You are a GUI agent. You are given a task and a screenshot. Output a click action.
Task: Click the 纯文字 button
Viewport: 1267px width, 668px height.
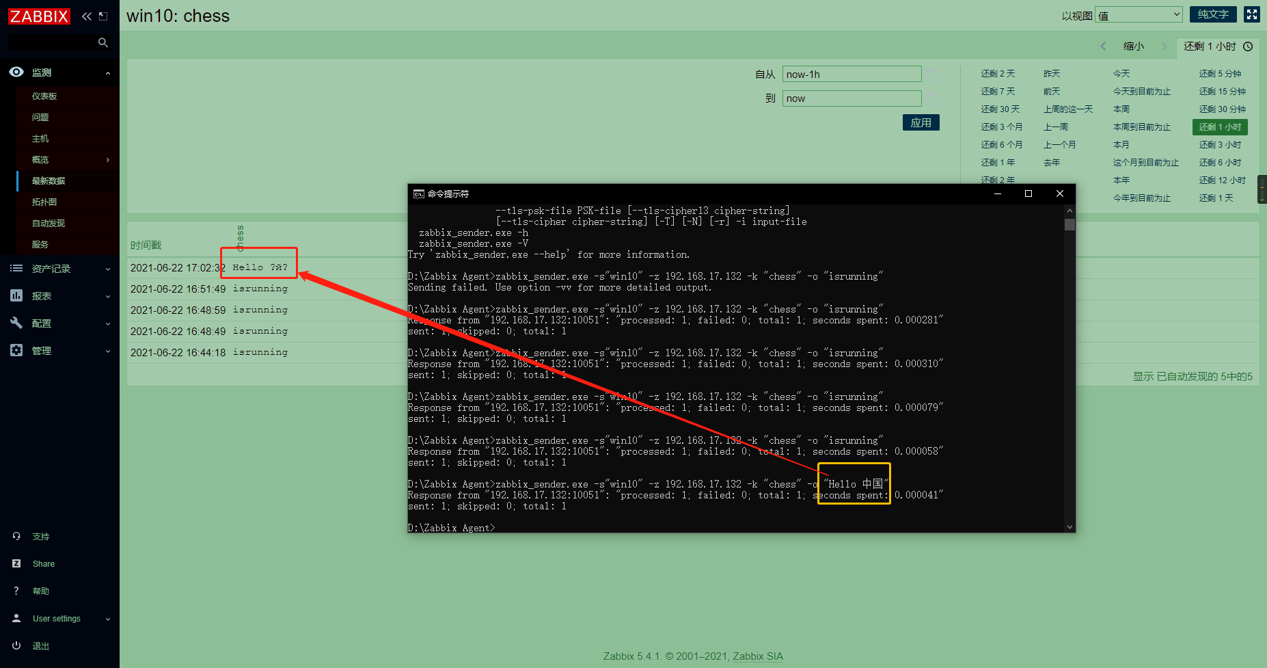click(x=1213, y=14)
